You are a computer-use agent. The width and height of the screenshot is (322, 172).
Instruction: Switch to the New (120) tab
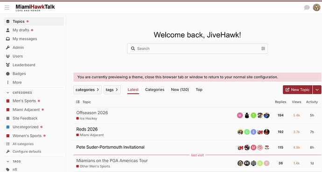pyautogui.click(x=180, y=89)
